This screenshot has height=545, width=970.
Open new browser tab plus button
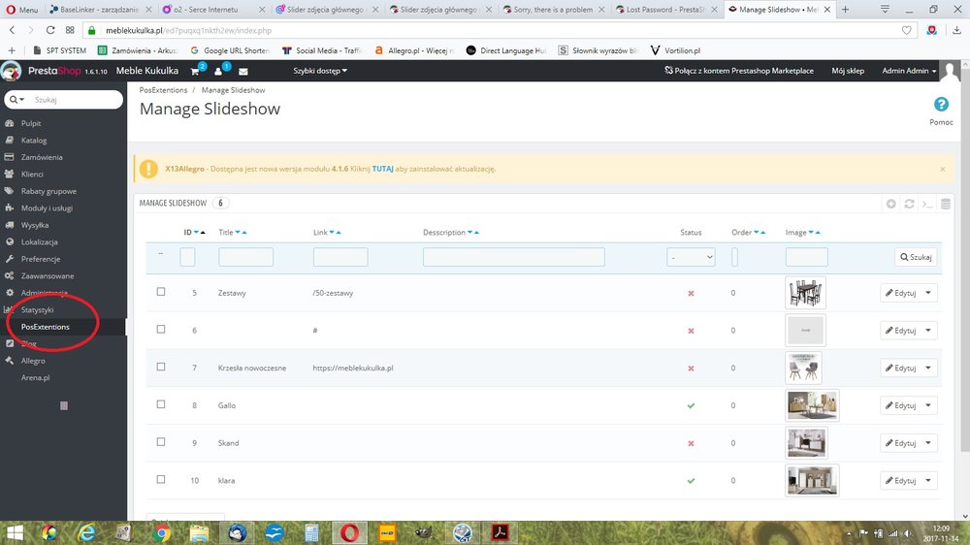[x=845, y=10]
